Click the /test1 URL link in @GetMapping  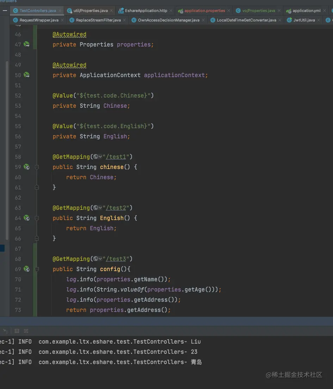[x=116, y=157]
